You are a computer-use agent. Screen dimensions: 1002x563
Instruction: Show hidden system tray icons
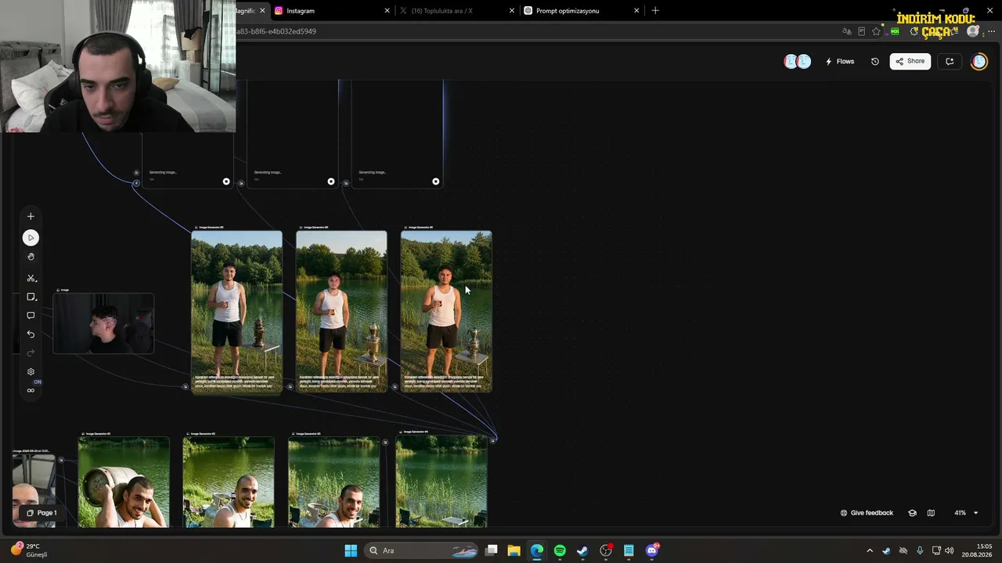point(869,550)
